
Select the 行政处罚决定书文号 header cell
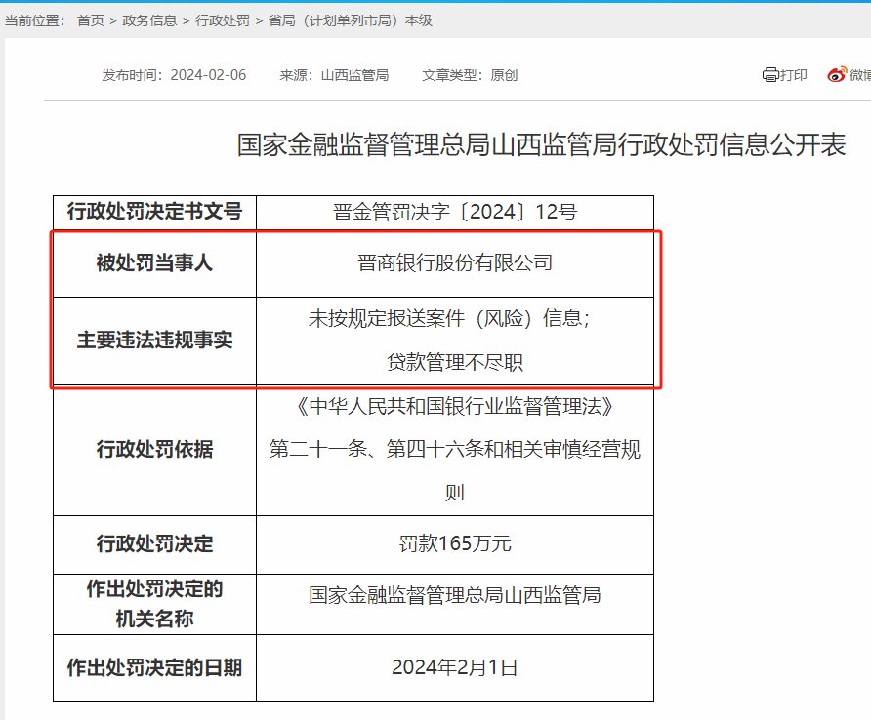click(154, 212)
